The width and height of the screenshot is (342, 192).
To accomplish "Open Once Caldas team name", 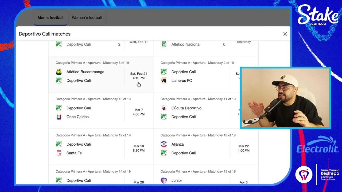I will point(77,117).
